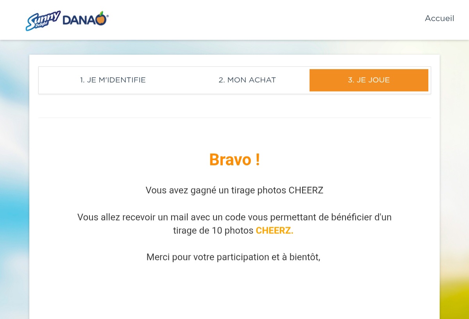469x319 pixels.
Task: Switch to 2. MON ACHAT step
Action: [247, 80]
